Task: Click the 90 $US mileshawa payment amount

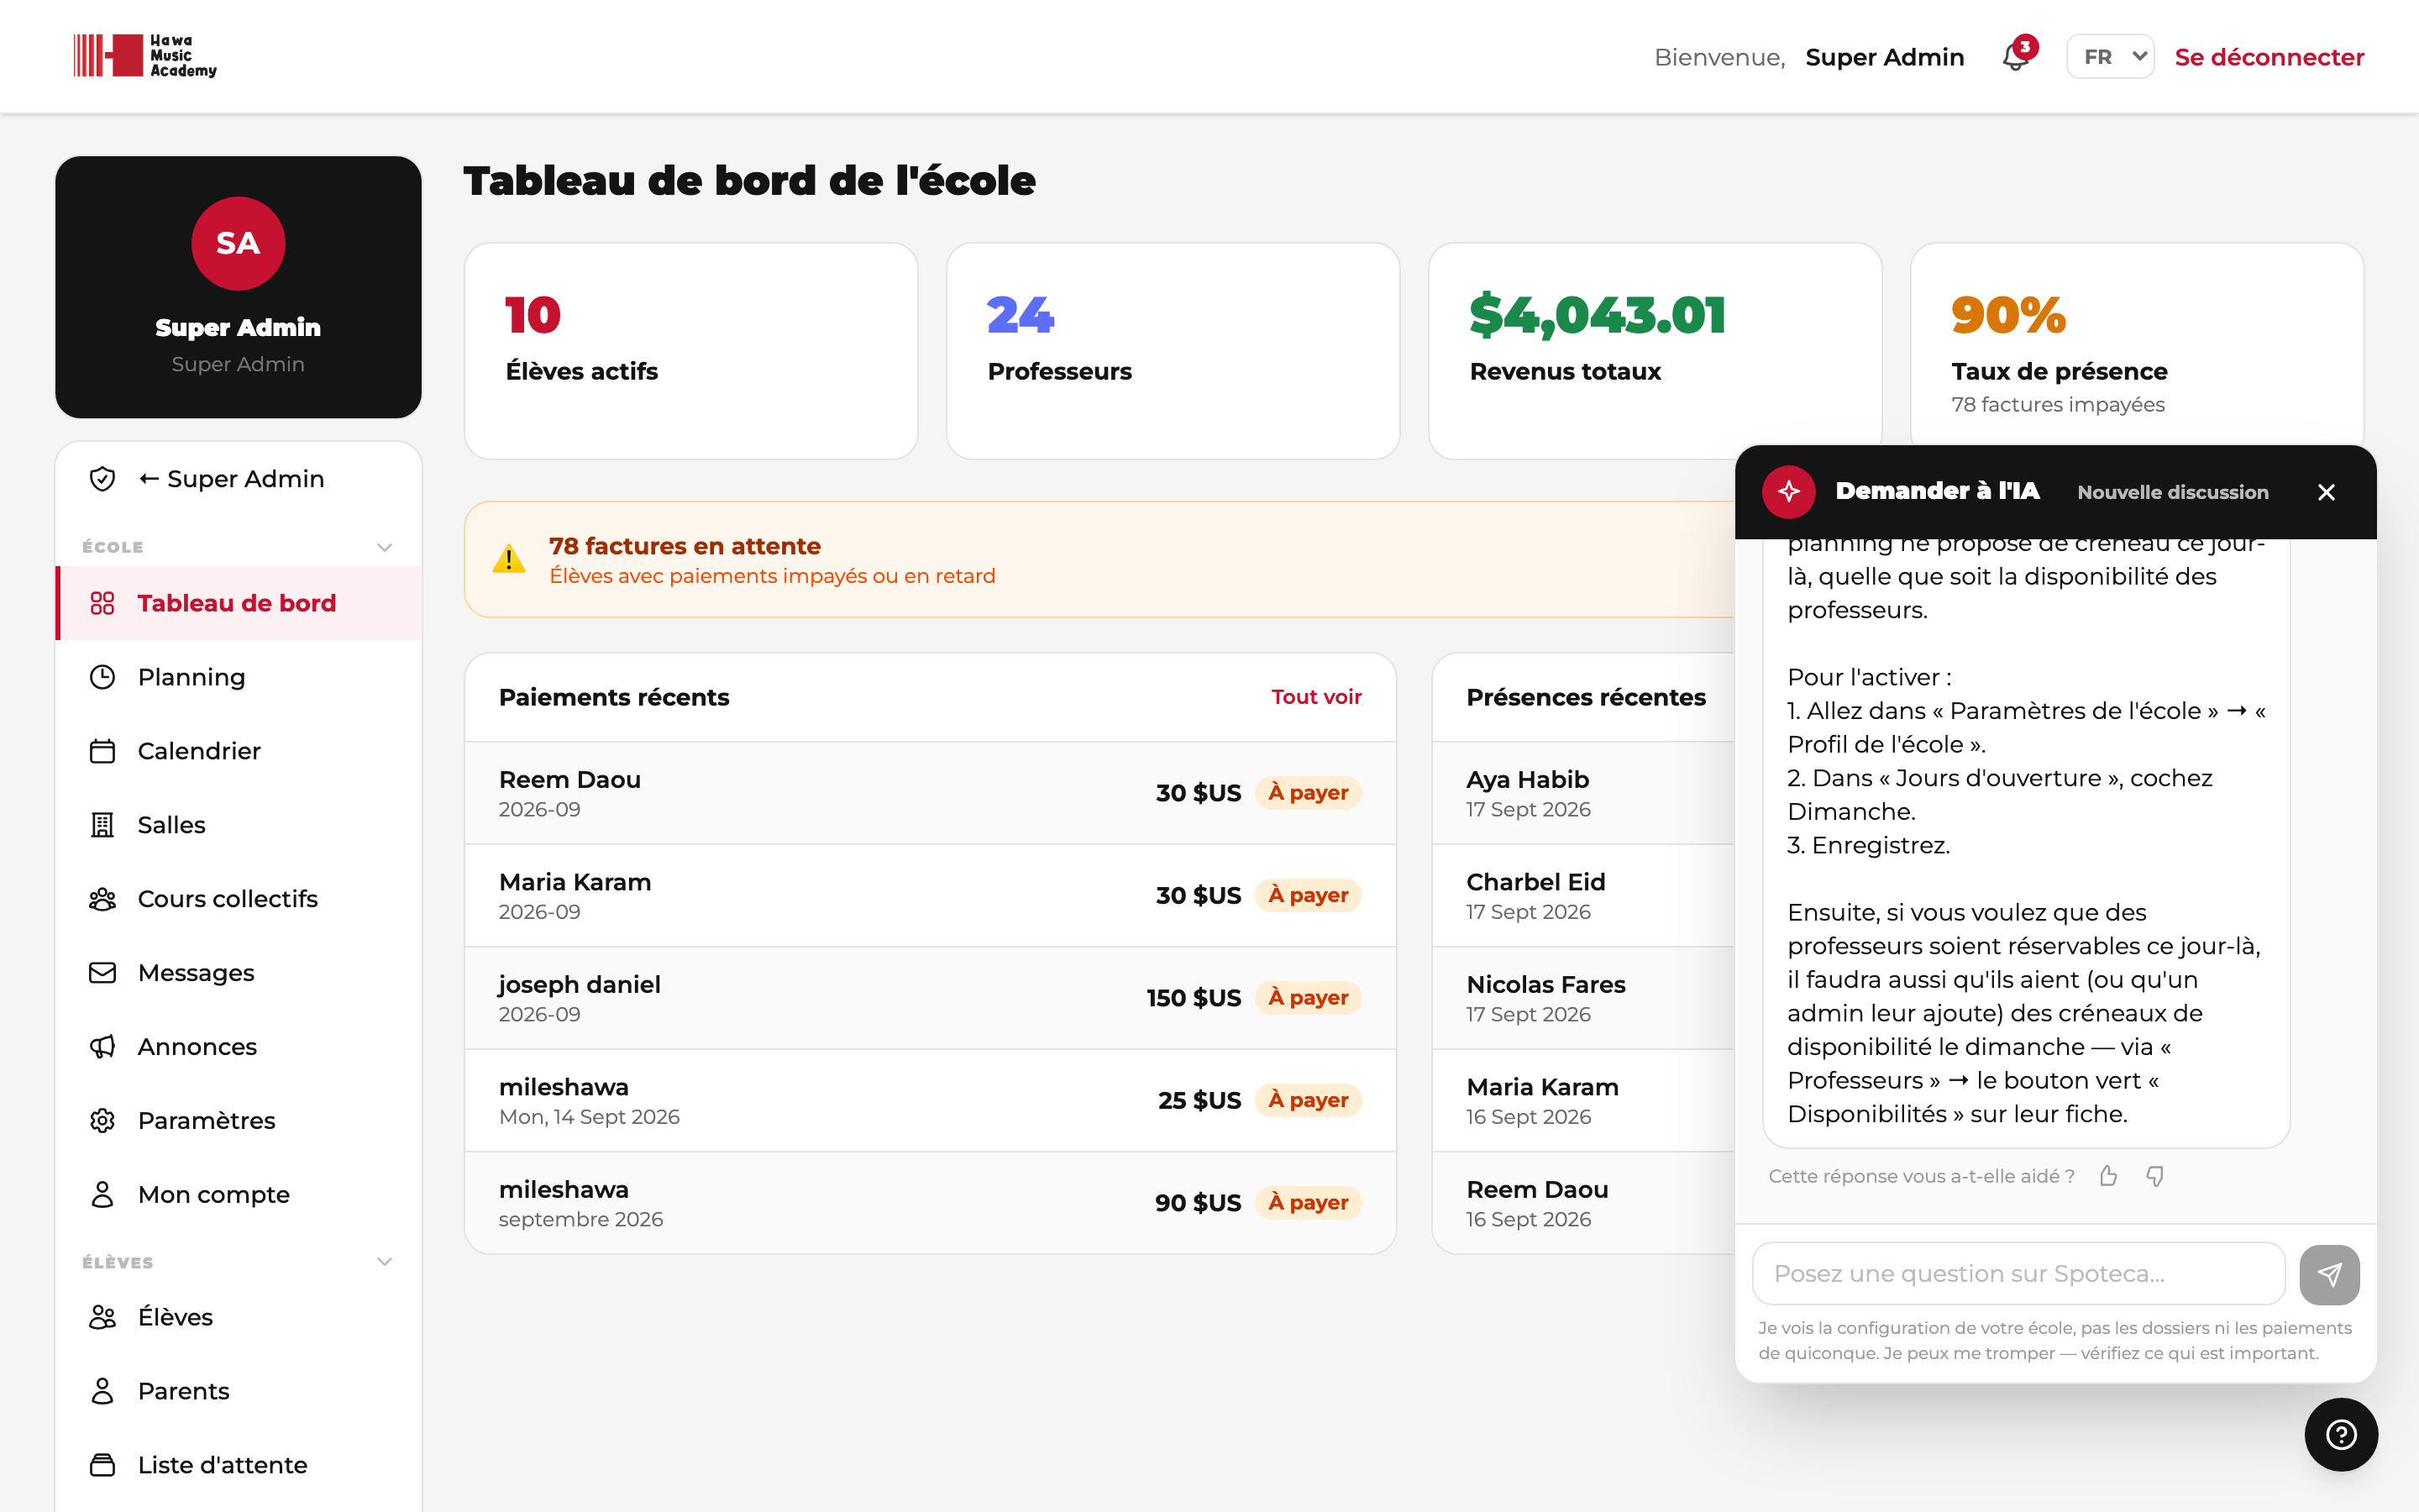Action: click(1198, 1202)
